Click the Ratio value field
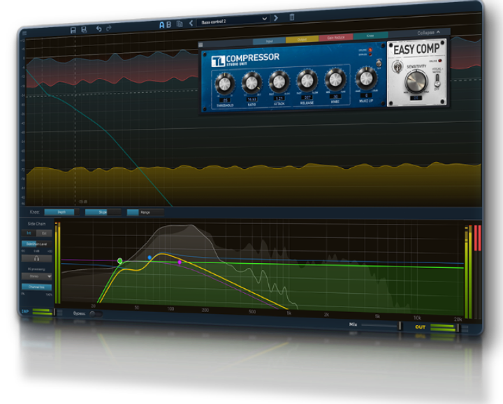The width and height of the screenshot is (503, 404). tap(251, 99)
